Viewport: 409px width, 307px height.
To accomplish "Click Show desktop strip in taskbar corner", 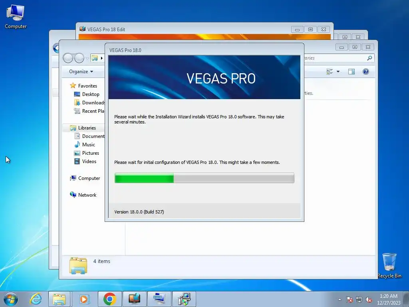I will (406, 299).
